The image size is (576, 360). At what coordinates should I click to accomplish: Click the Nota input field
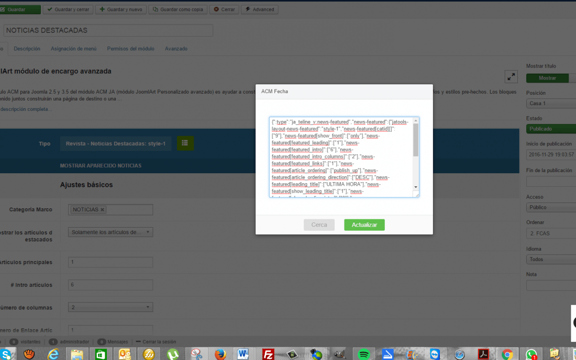(x=551, y=285)
